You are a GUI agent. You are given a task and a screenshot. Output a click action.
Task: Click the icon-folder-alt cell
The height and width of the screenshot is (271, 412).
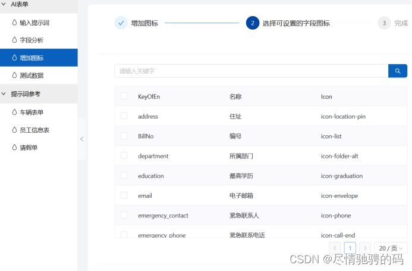click(x=339, y=156)
